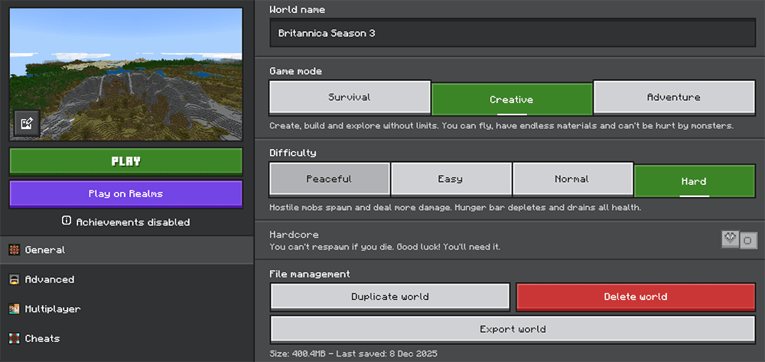This screenshot has height=362, width=765.
Task: Click Export world button
Action: point(513,329)
